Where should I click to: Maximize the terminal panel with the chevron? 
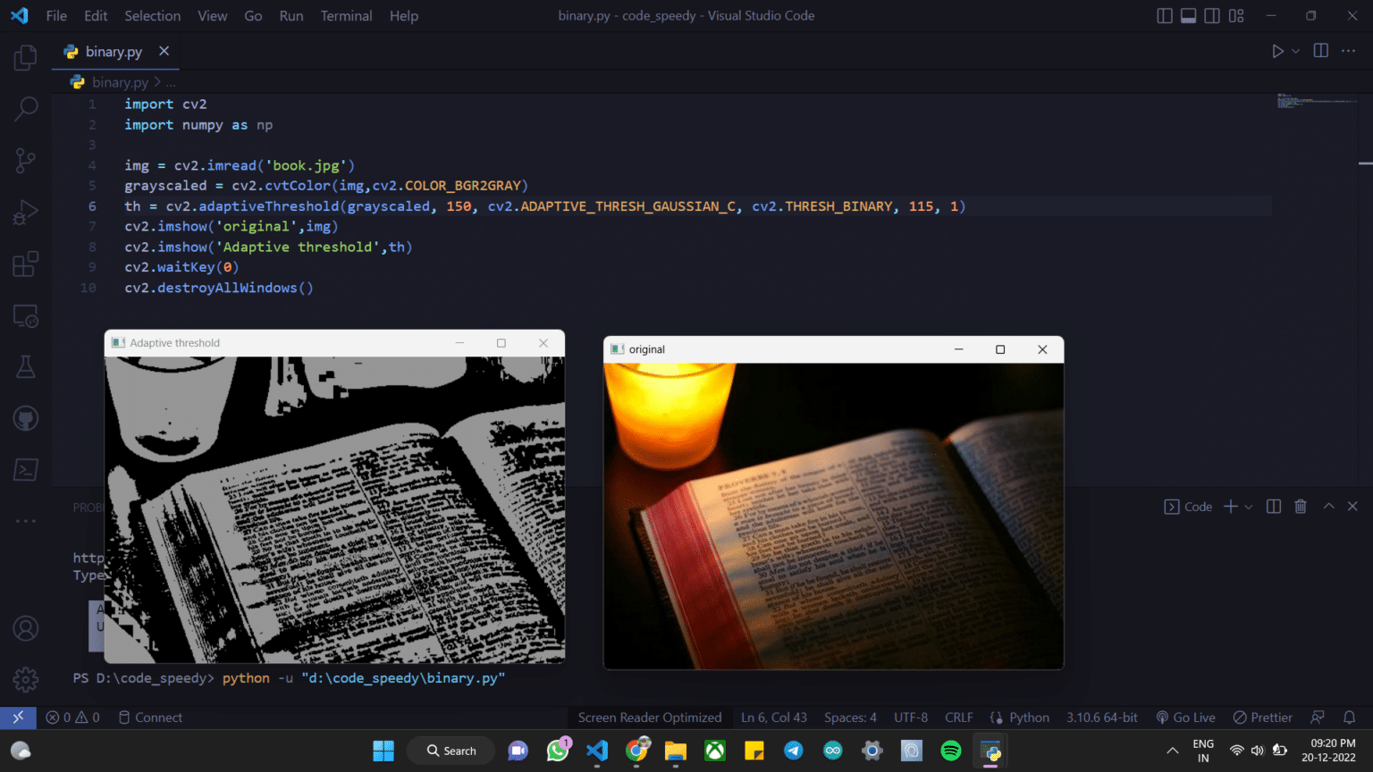1328,507
